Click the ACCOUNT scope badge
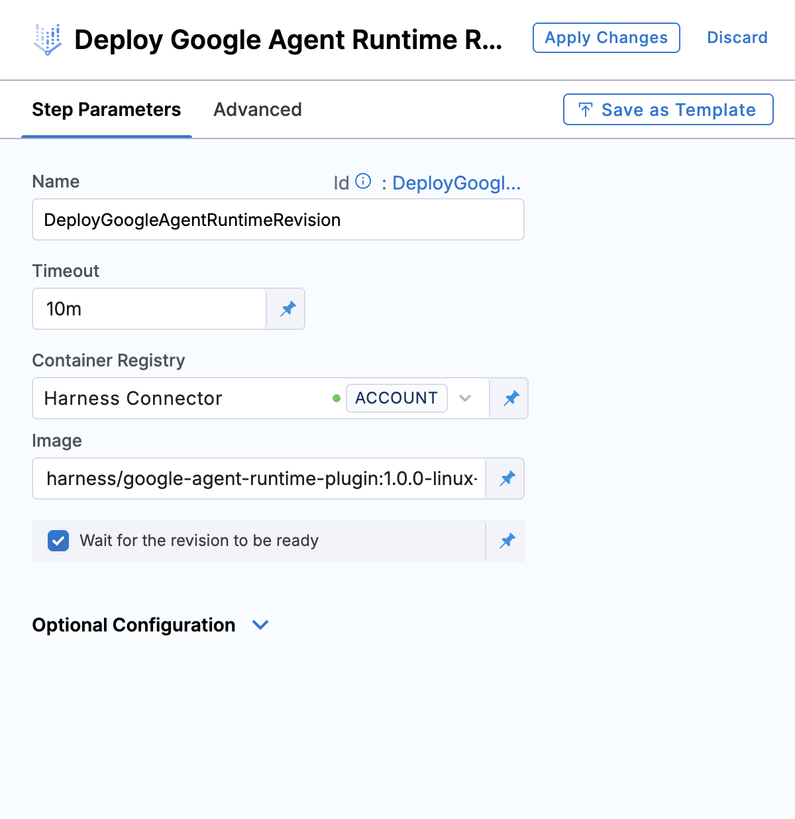 (x=396, y=398)
